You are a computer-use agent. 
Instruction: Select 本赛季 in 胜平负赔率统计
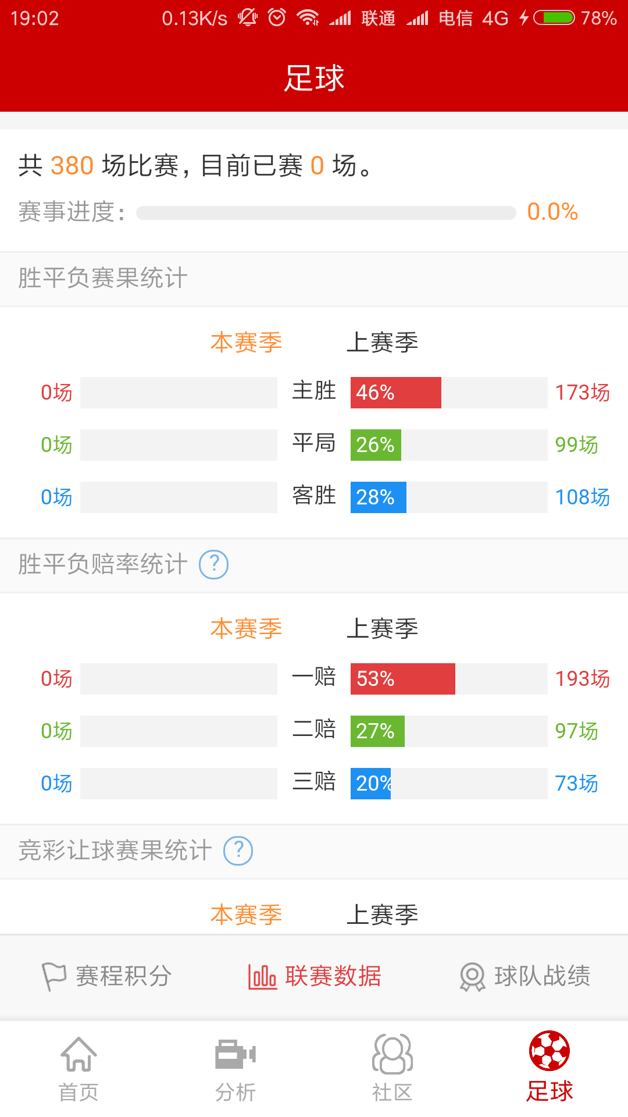pos(246,628)
